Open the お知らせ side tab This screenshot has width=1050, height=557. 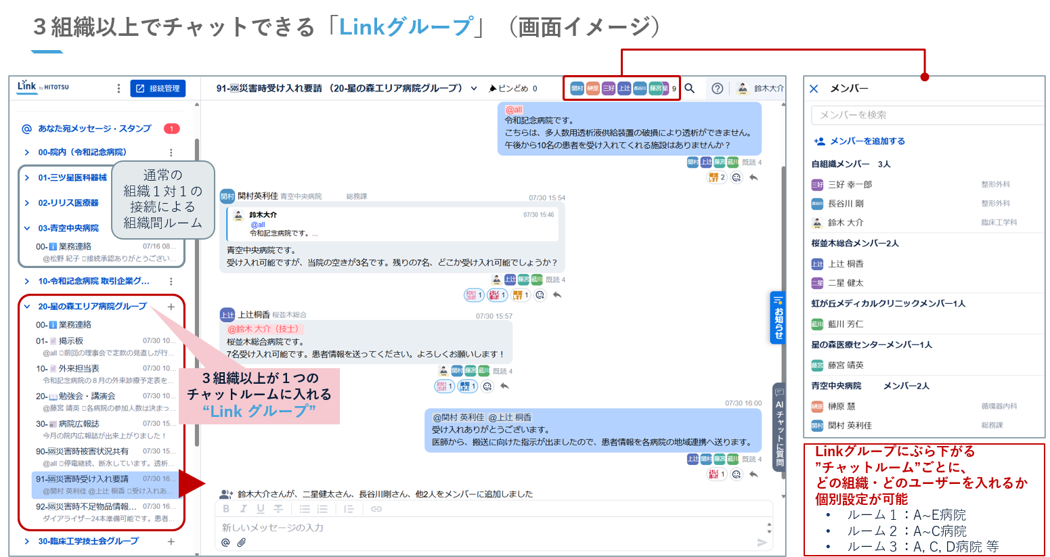click(779, 317)
